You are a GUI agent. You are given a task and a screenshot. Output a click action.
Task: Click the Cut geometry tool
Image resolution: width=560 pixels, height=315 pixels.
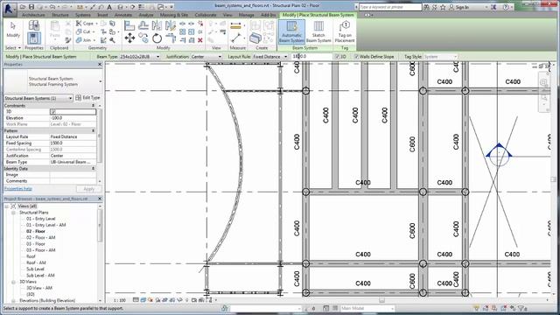tap(83, 31)
